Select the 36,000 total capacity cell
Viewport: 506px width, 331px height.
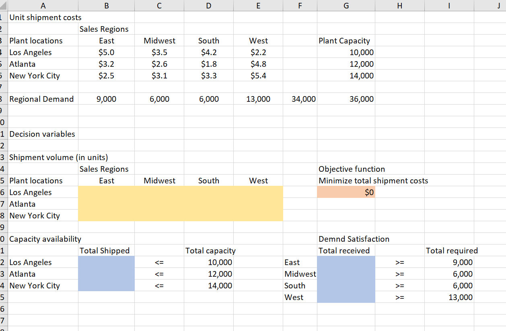[346, 99]
